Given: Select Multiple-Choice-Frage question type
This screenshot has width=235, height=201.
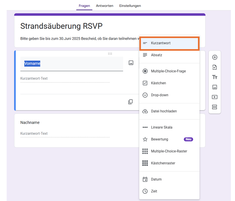Looking at the screenshot, I should (x=168, y=71).
